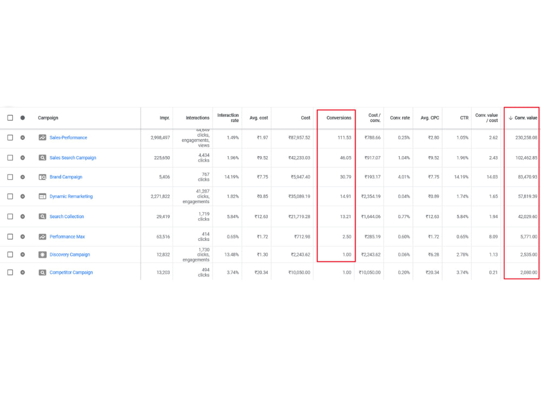Click the 63,516 impressions cell
541x405 pixels.
coord(163,237)
